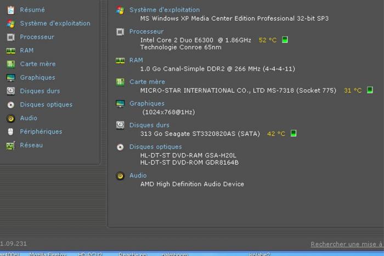Click the motherboard icon in summary panel

click(x=120, y=82)
